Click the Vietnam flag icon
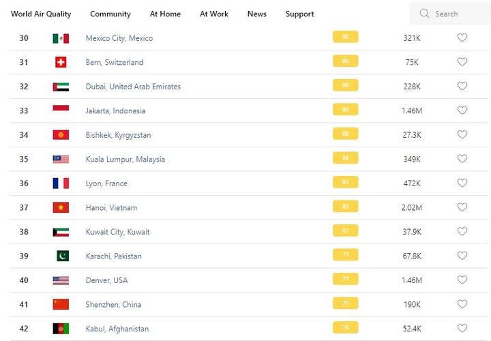 (61, 208)
